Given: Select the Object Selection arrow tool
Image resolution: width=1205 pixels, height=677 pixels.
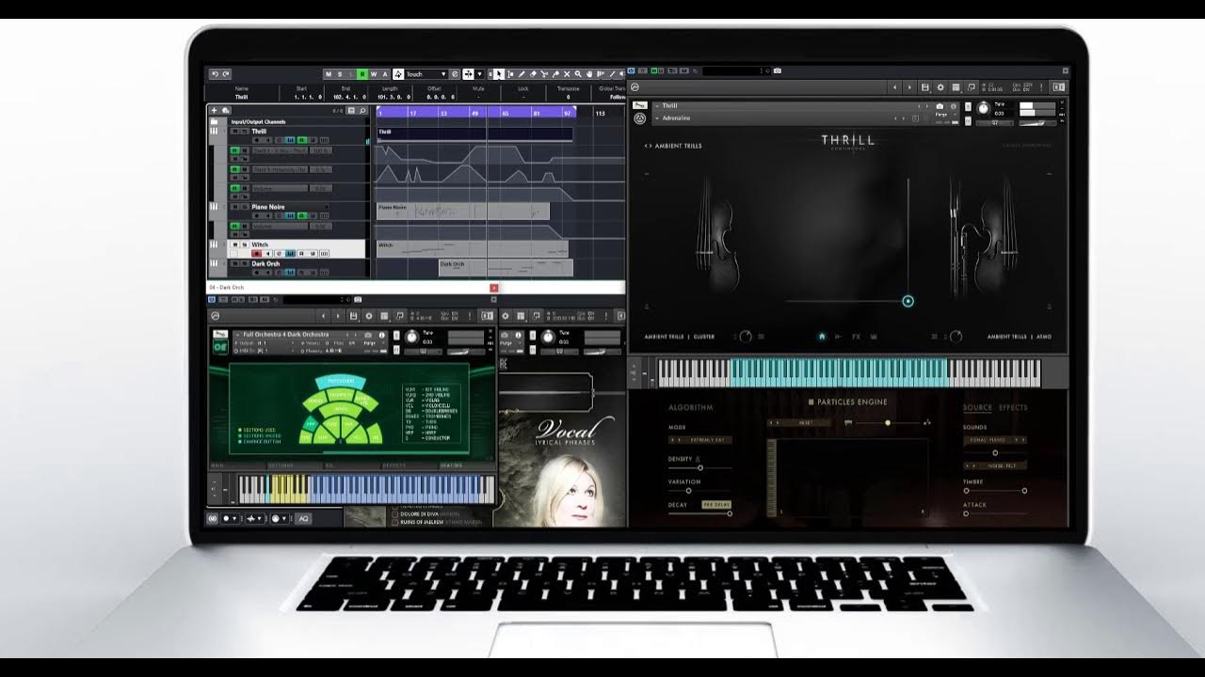Looking at the screenshot, I should (x=498, y=74).
